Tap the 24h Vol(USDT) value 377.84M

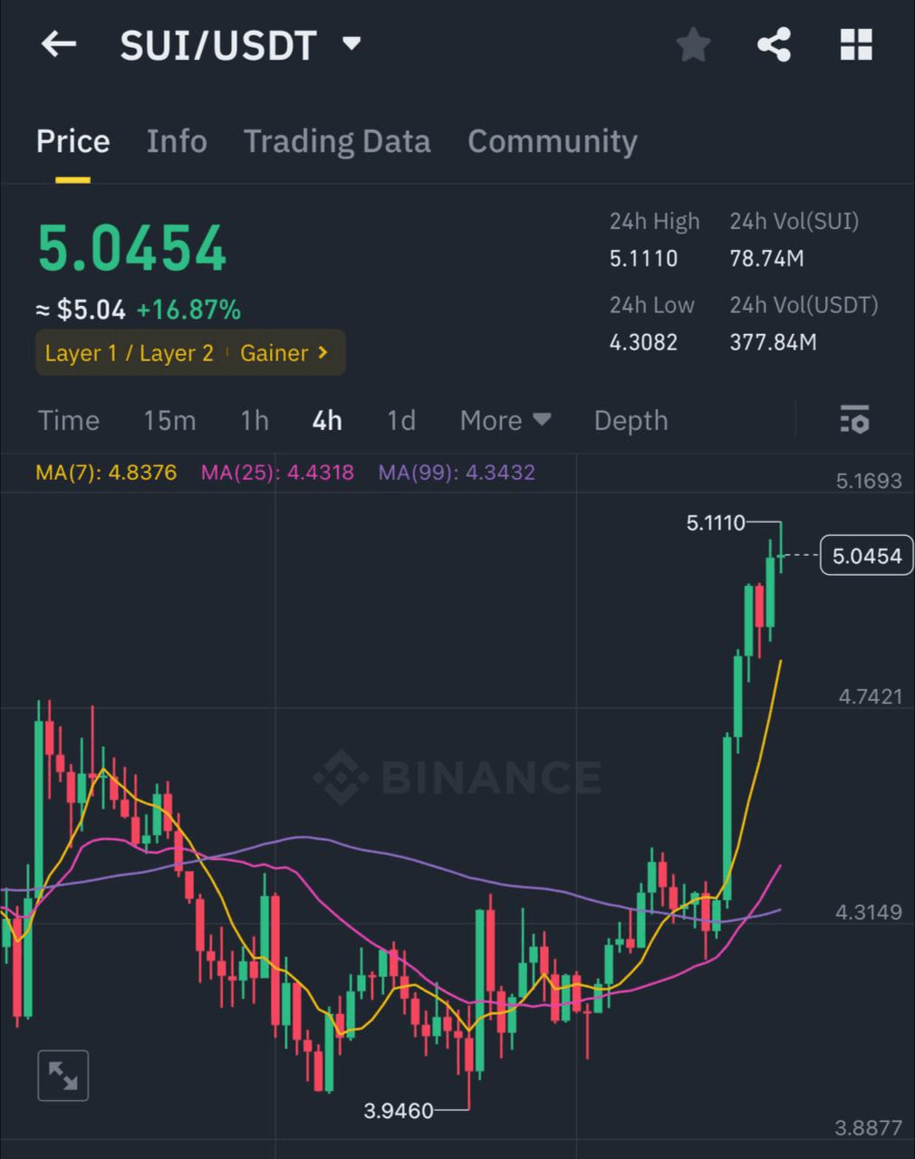[774, 342]
